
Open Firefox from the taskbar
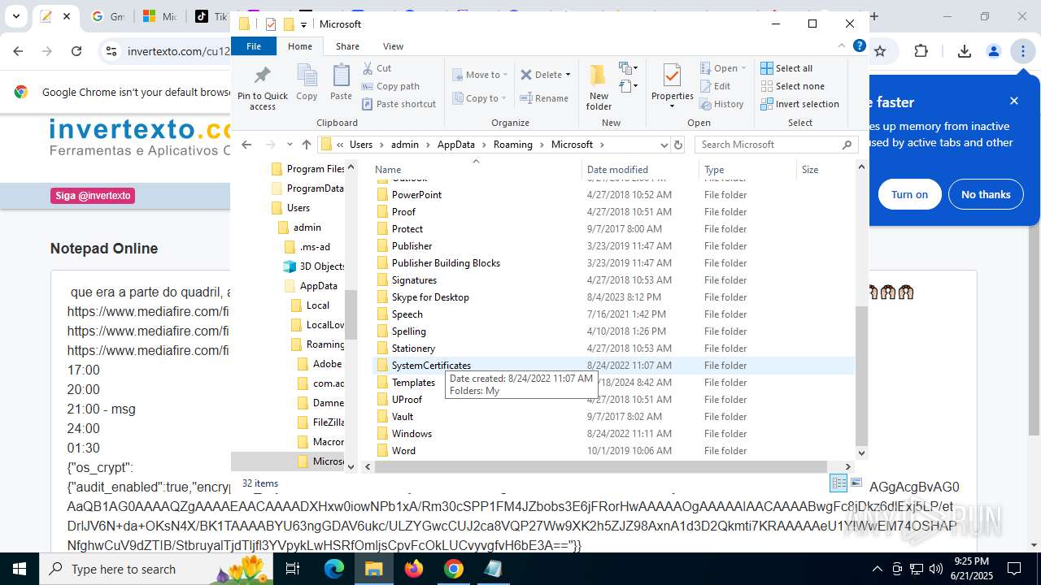414,569
